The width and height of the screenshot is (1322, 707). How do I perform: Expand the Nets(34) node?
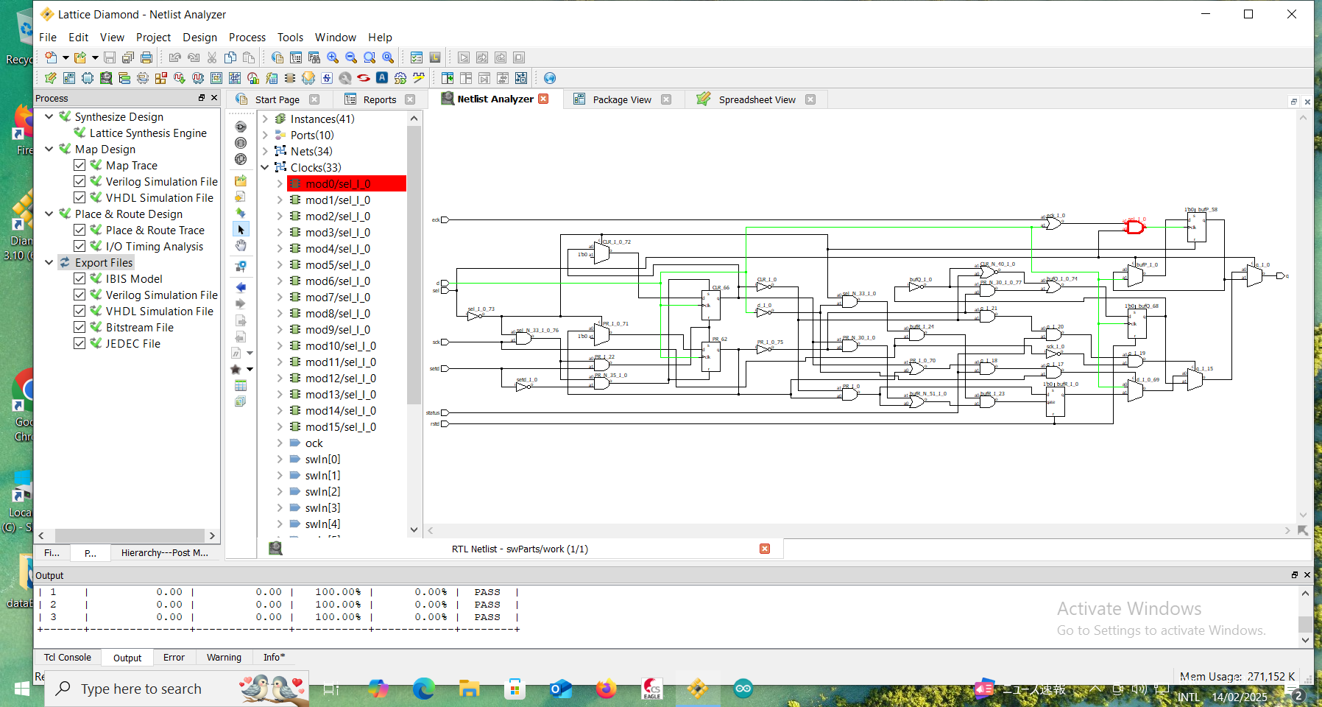tap(265, 151)
